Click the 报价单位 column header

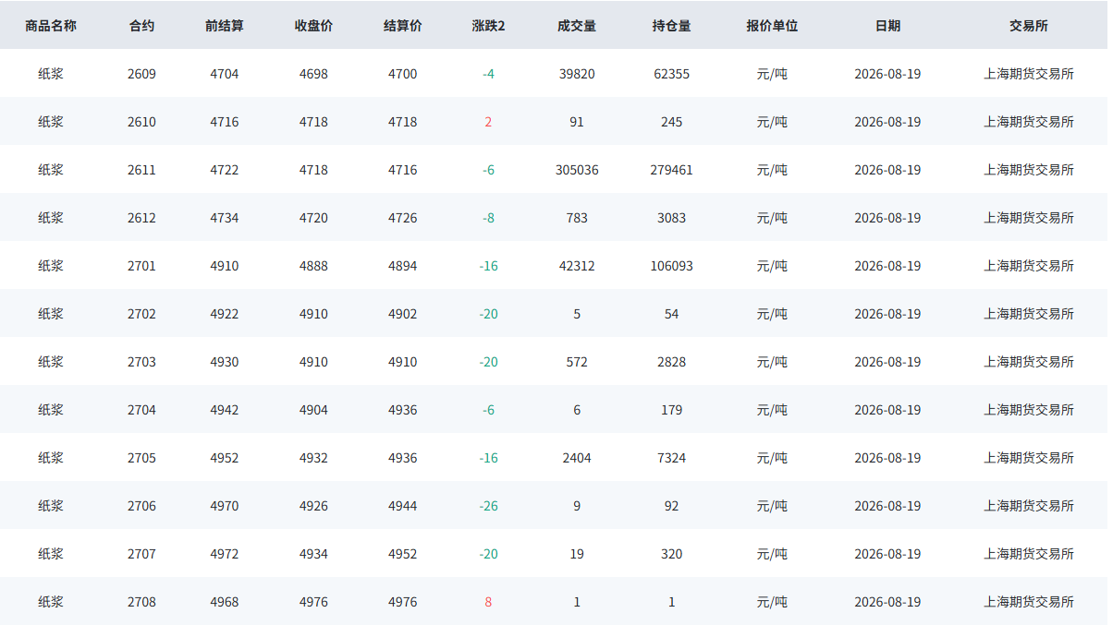(772, 26)
